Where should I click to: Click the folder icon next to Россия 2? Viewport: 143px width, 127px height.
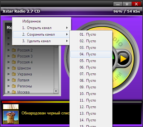[x=14, y=50]
